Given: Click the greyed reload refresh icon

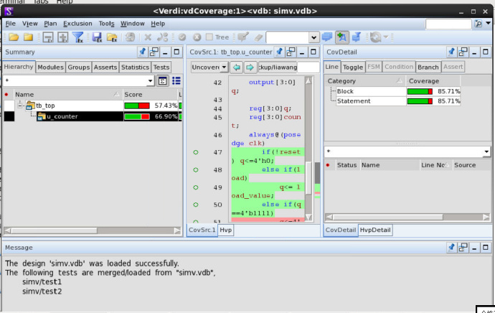Looking at the screenshot, I should point(375,37).
